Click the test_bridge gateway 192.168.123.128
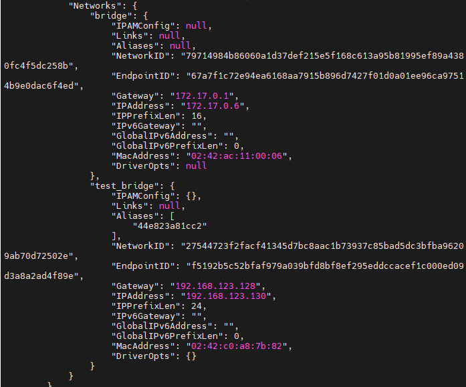466x387 pixels. 215,286
